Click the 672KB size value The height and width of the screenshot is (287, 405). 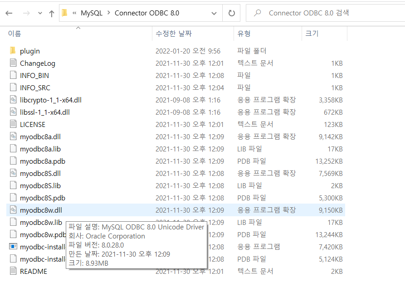(x=333, y=112)
